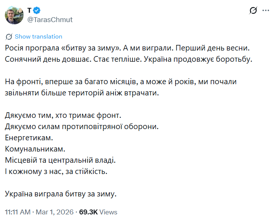Click the word "Енергетикам."

pos(29,137)
